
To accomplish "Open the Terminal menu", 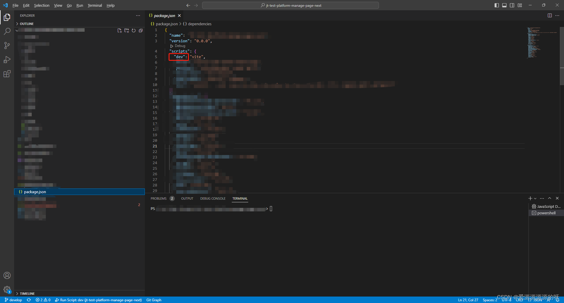I will tap(95, 5).
